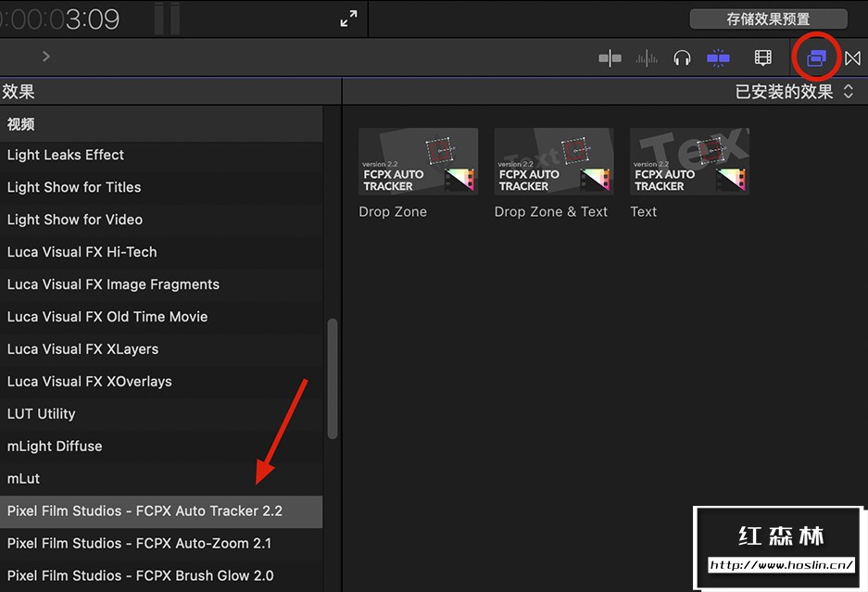Select Pixel Film Studios FCPX Brush Glow 2.0

[x=161, y=576]
